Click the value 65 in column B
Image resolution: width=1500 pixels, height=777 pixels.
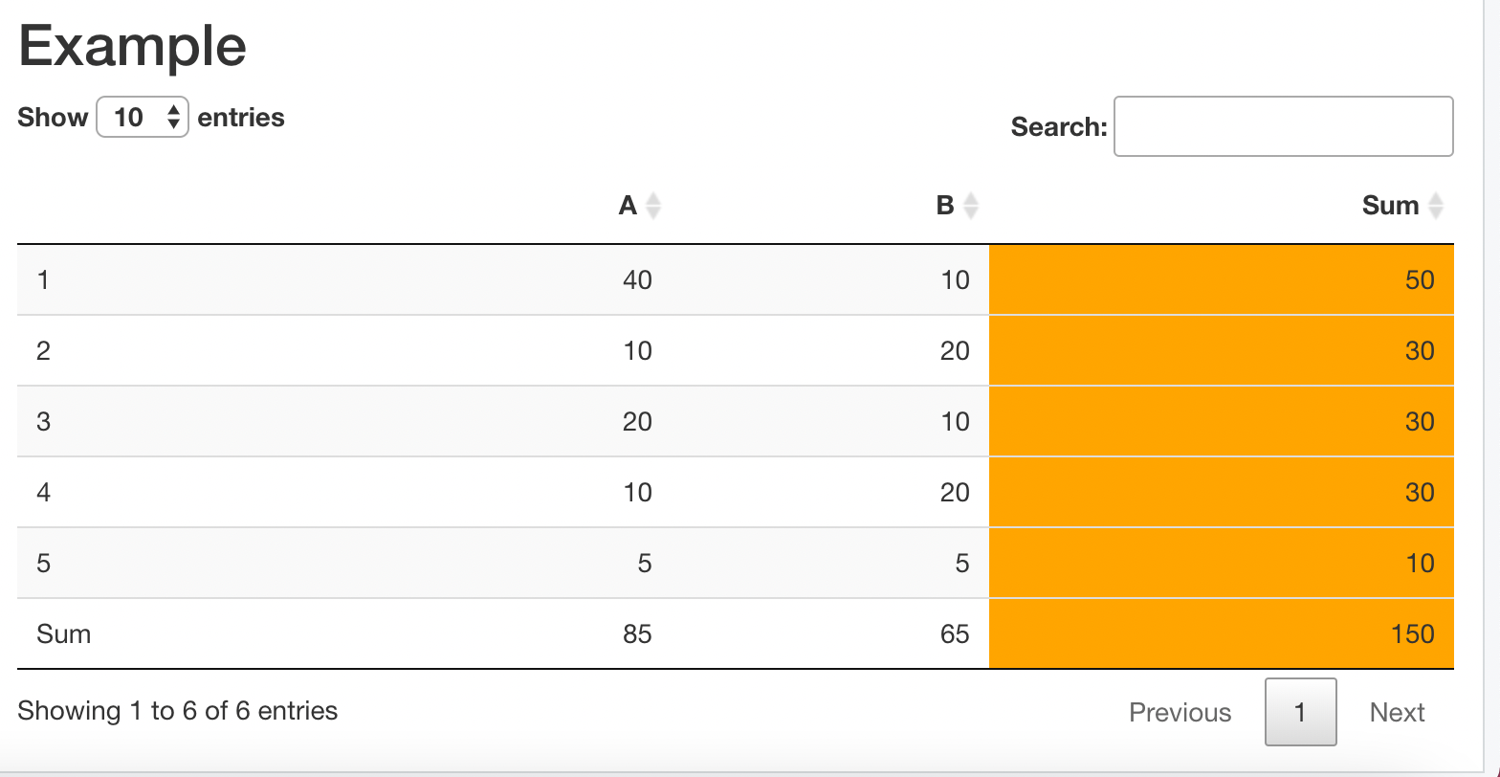[x=954, y=633]
